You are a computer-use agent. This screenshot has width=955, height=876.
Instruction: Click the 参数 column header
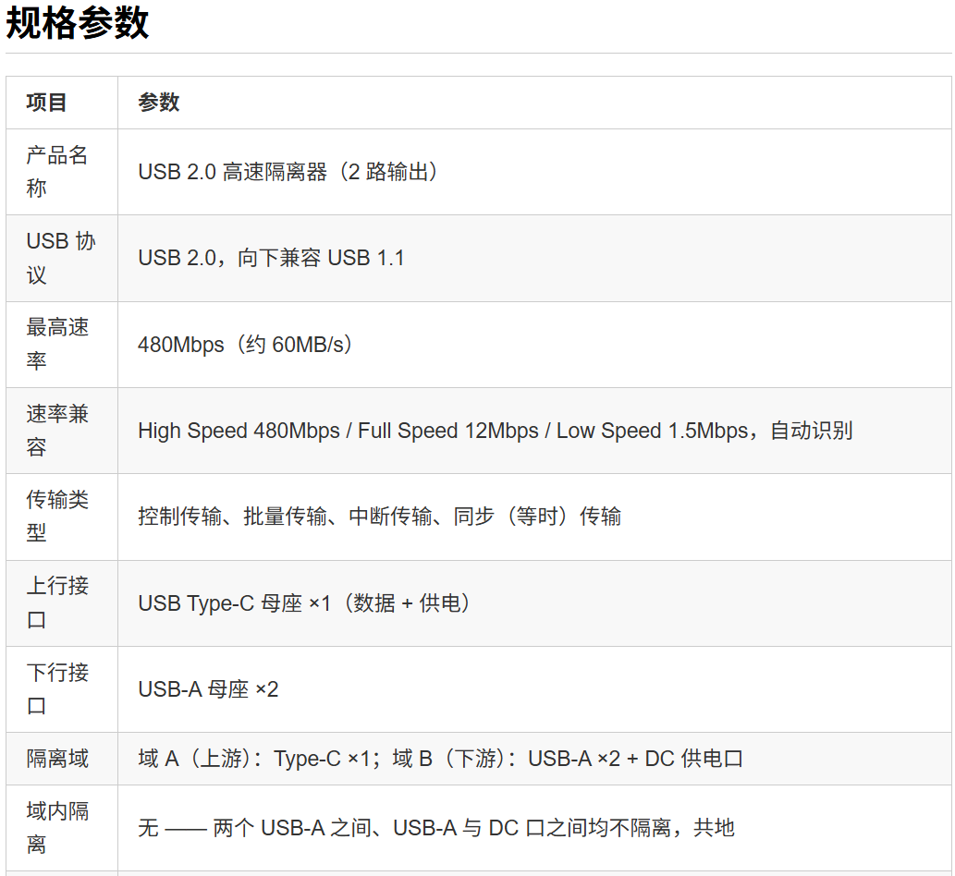tap(159, 103)
